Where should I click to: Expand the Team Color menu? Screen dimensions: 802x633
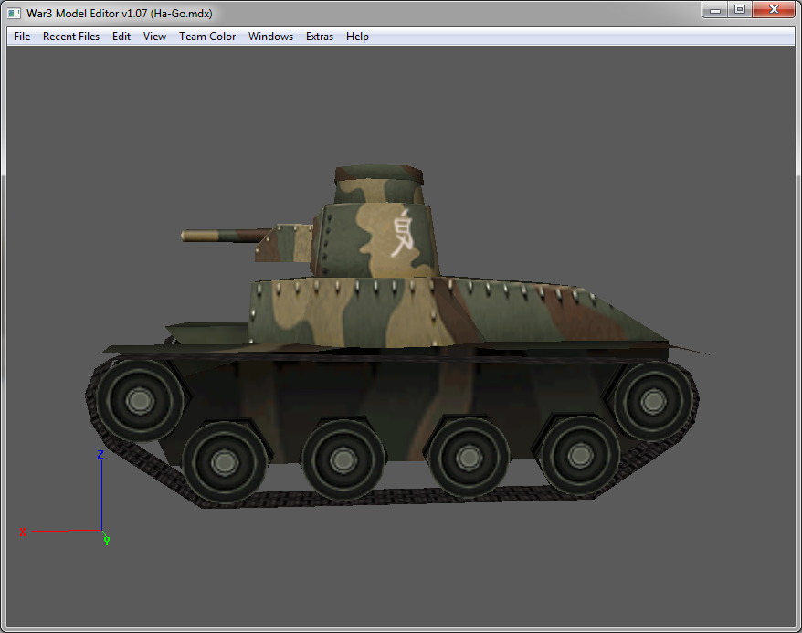point(207,37)
